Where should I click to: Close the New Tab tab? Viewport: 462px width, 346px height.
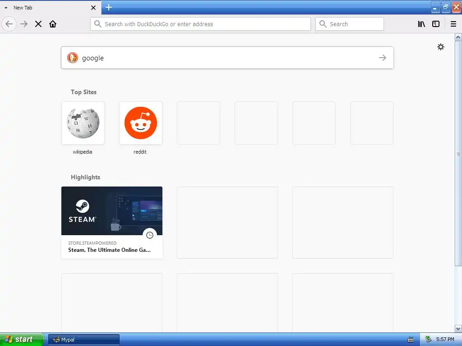(x=93, y=8)
